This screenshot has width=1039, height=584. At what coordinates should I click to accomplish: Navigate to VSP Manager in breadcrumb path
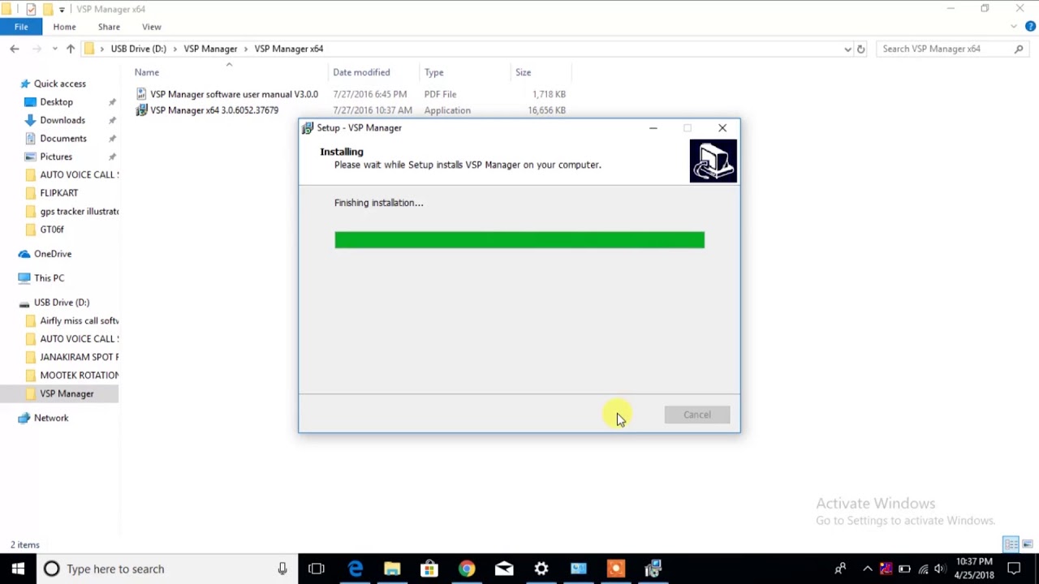pos(210,49)
